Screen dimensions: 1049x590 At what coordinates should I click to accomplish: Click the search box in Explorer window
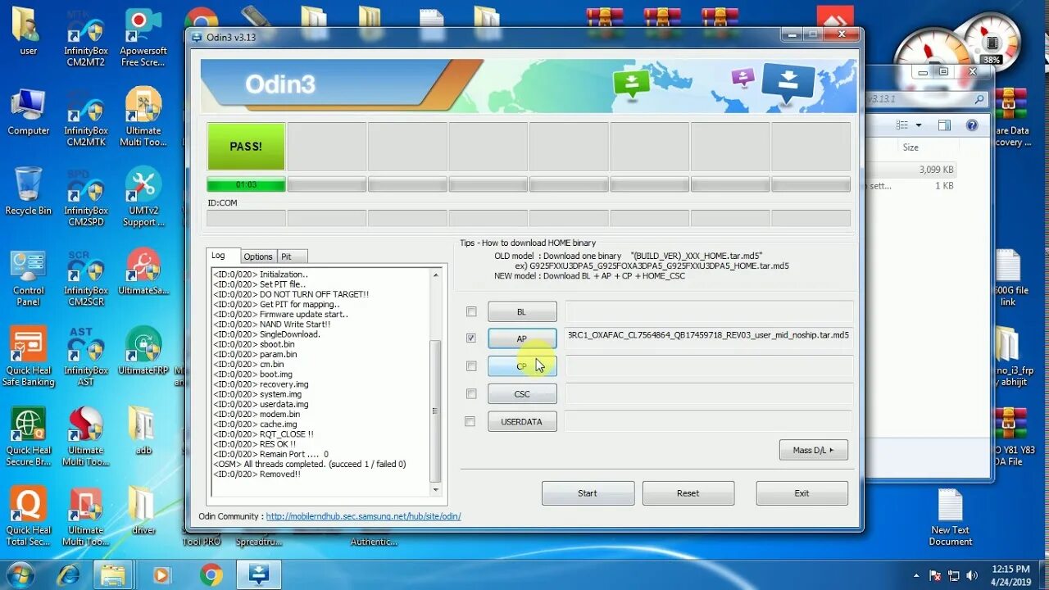click(926, 98)
